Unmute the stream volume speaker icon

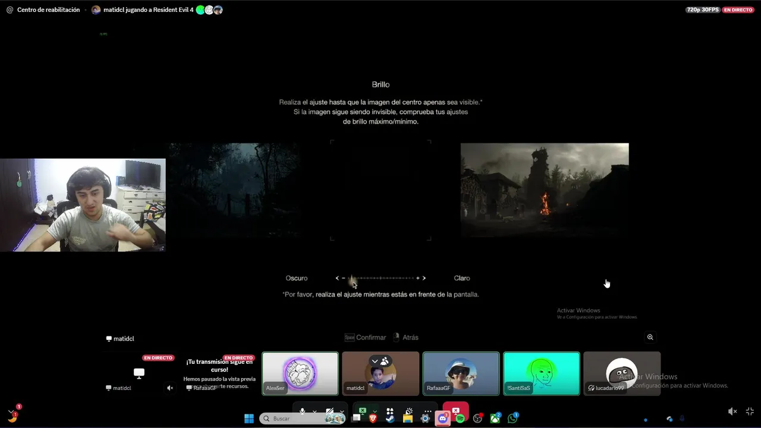pos(732,411)
